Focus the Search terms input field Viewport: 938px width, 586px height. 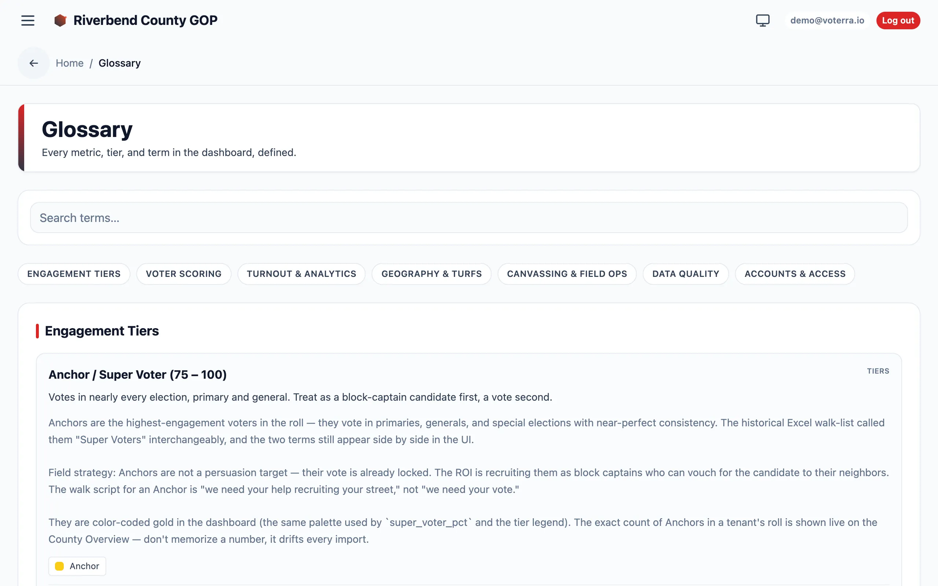469,218
